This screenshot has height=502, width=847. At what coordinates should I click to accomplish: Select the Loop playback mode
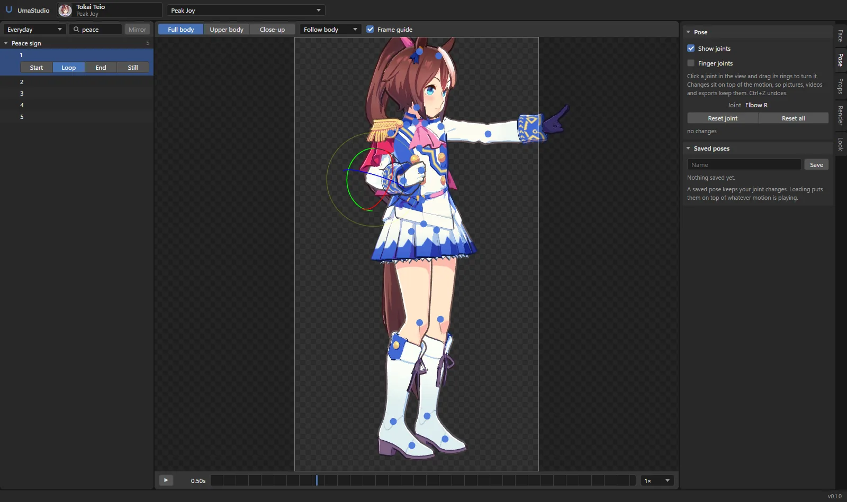coord(69,68)
